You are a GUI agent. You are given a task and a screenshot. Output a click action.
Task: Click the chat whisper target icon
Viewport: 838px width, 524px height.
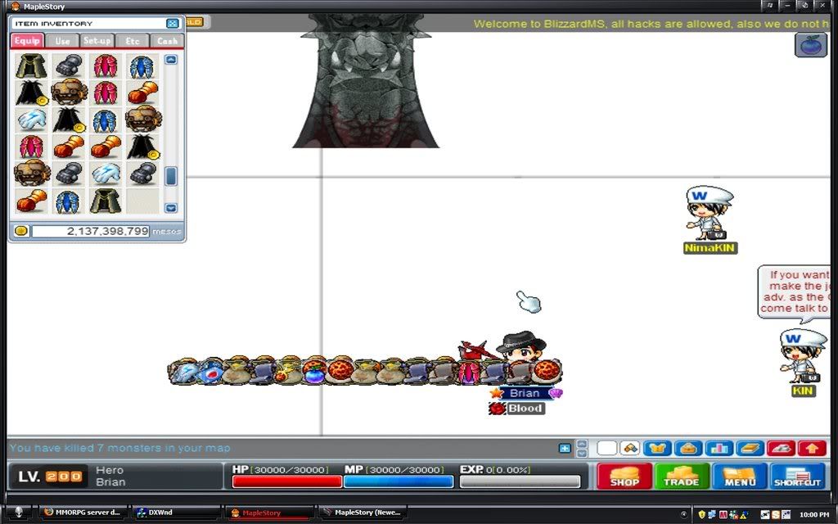pyautogui.click(x=631, y=448)
